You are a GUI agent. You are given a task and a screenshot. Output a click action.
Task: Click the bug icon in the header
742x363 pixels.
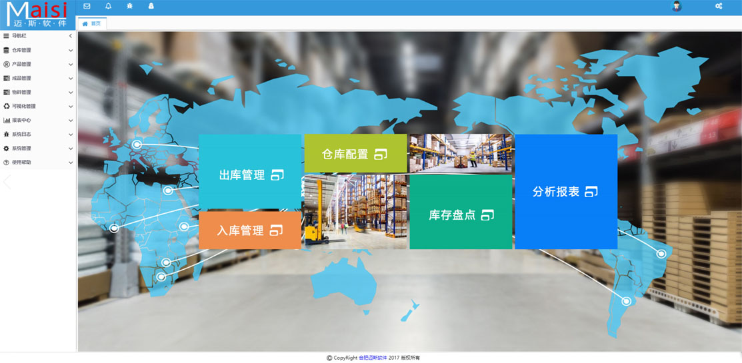pos(129,6)
